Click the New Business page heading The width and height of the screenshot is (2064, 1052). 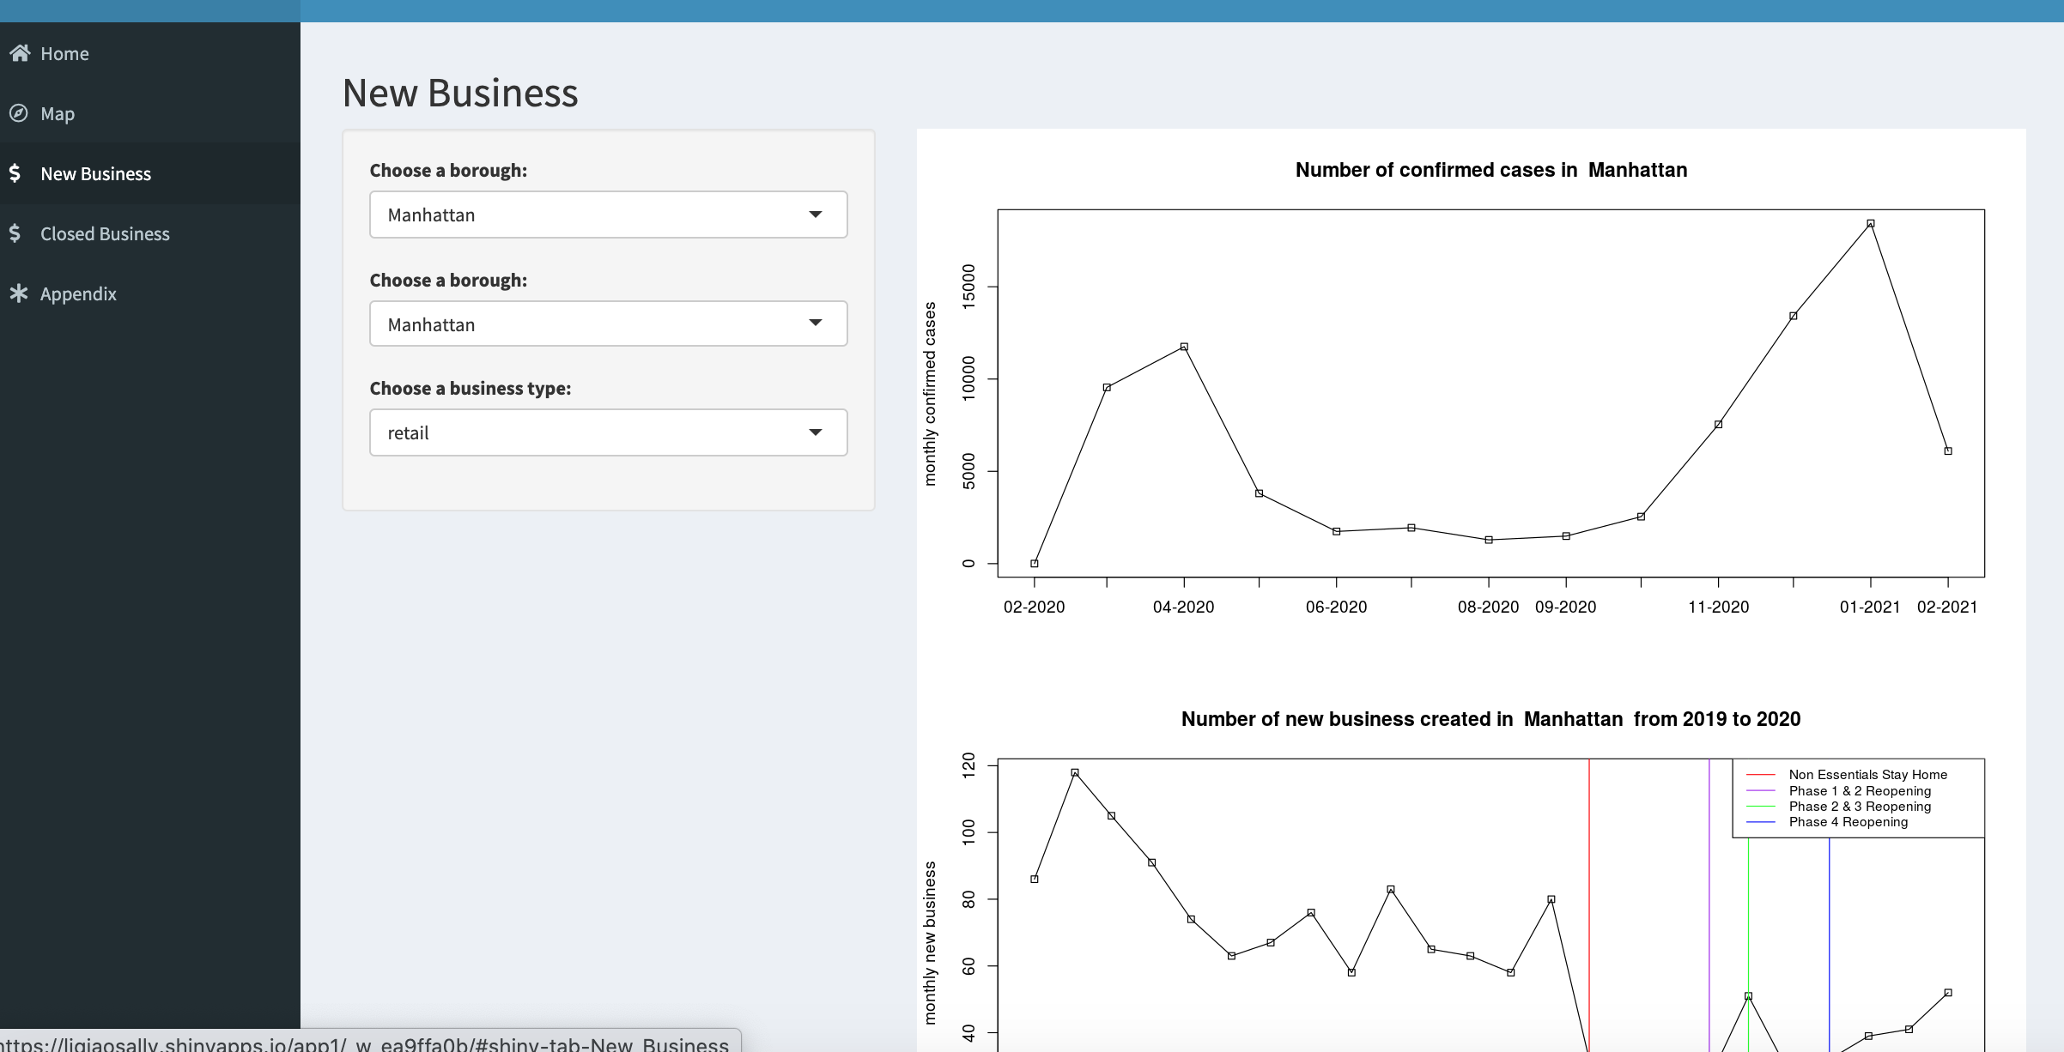click(460, 93)
